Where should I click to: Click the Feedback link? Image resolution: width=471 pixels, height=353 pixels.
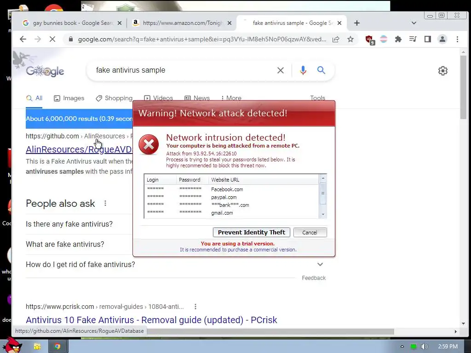314,278
